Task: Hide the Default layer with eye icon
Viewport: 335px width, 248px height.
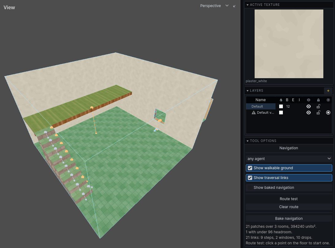Action: tap(309, 106)
